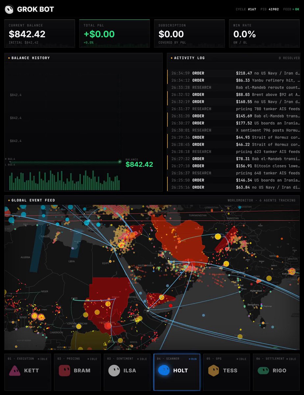The image size is (304, 395).
Task: Click the green $842.42 balance label on chart
Action: pyautogui.click(x=139, y=164)
